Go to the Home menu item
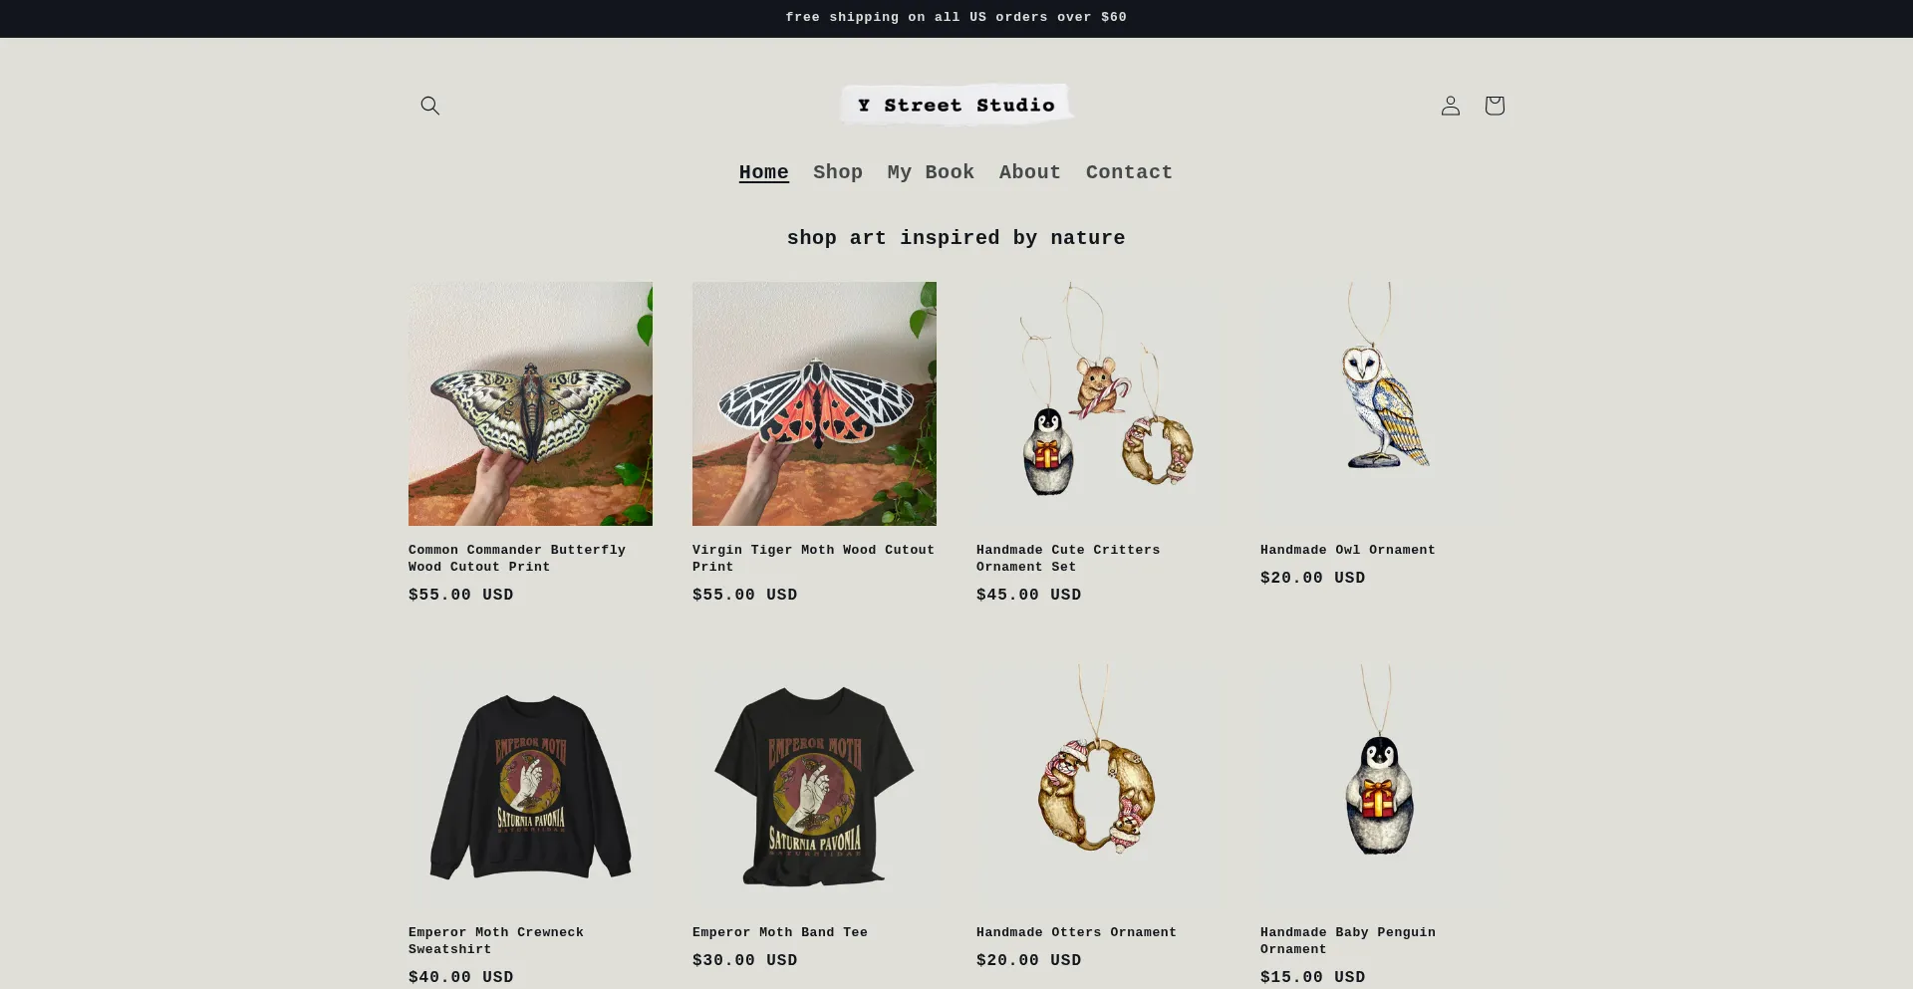This screenshot has height=989, width=1913. [x=763, y=172]
